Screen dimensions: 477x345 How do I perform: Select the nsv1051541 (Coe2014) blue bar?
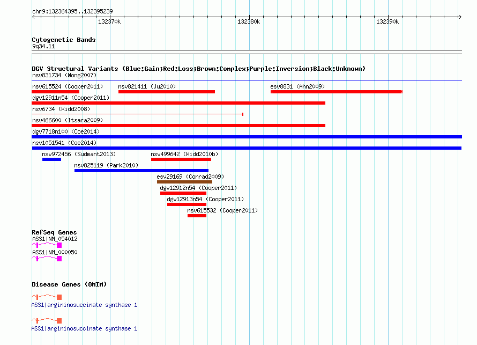pyautogui.click(x=247, y=148)
